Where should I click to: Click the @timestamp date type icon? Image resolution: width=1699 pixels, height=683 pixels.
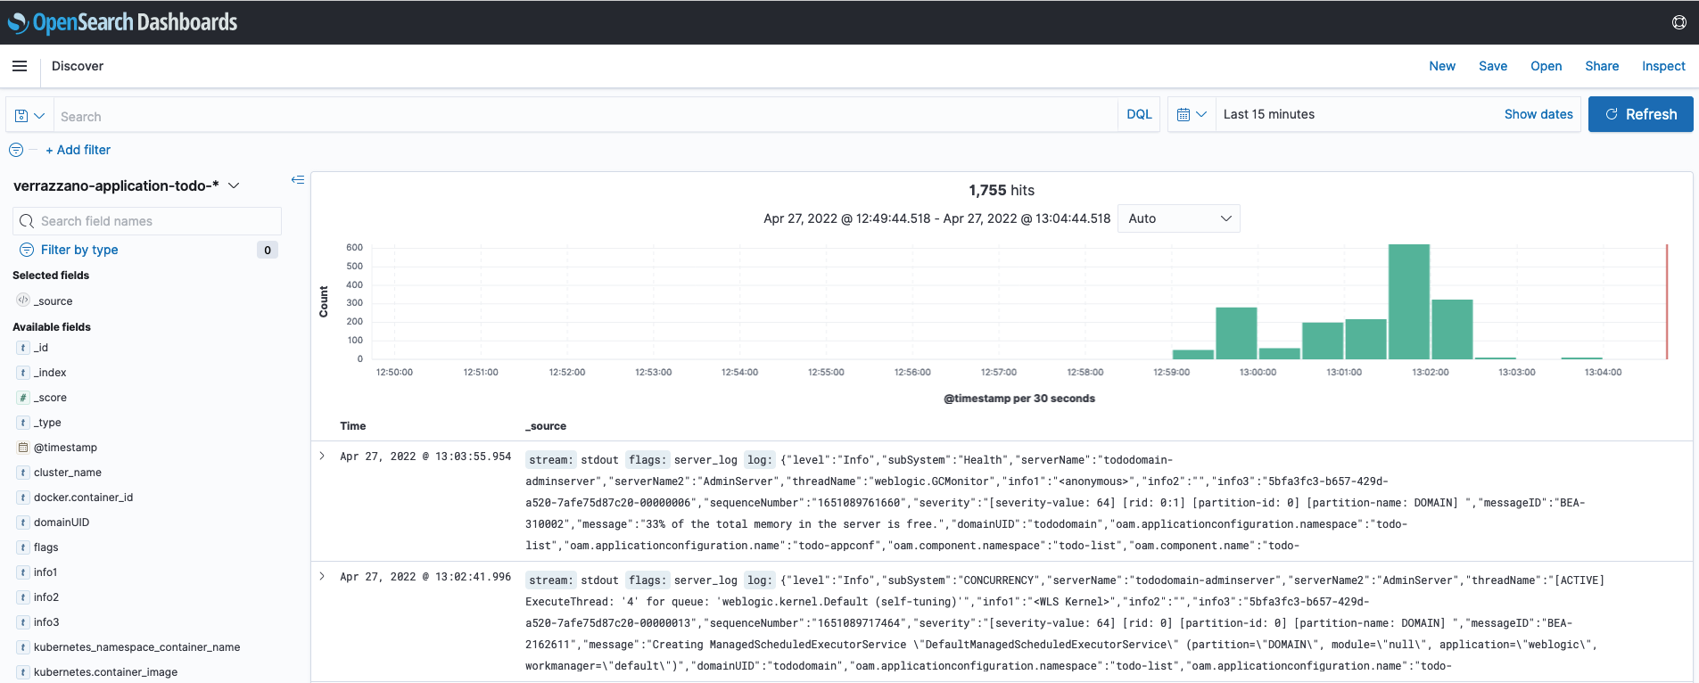(x=23, y=448)
